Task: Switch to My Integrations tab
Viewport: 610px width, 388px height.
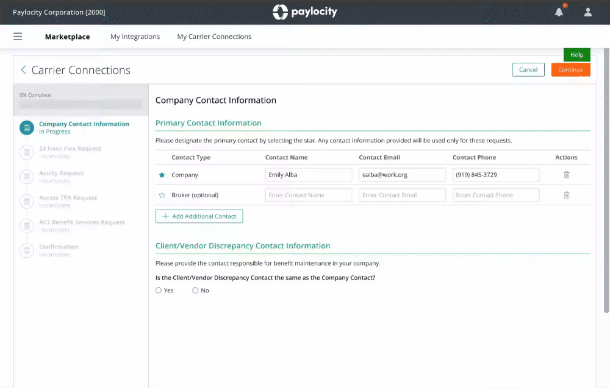Action: (135, 37)
